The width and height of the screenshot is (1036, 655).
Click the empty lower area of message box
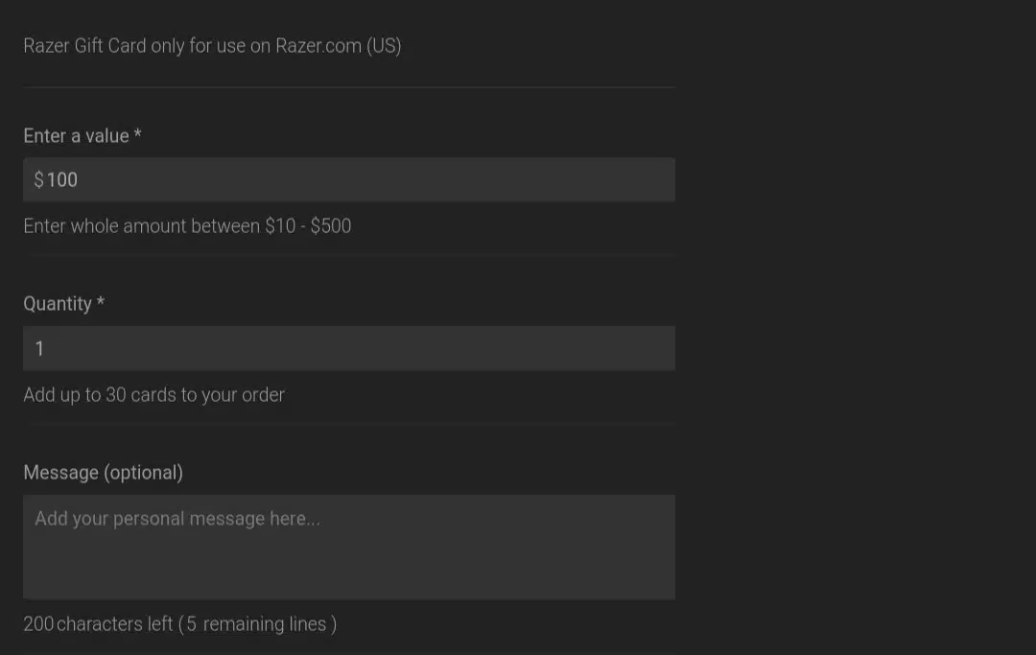(349, 572)
